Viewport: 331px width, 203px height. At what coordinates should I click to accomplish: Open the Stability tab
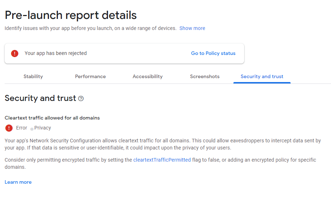pyautogui.click(x=33, y=76)
